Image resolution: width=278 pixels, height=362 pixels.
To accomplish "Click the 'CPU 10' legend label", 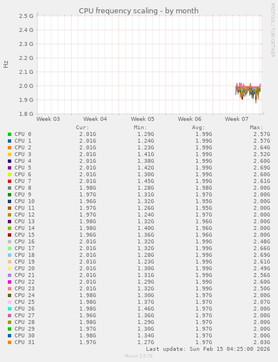I will tap(25, 201).
